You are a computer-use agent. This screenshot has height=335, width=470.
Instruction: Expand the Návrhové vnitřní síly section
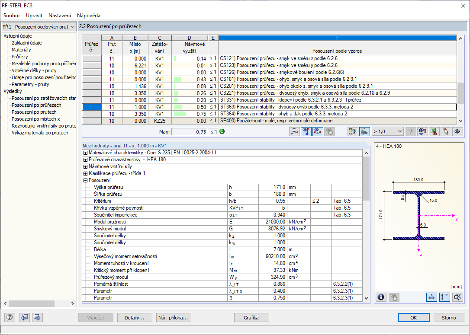(x=85, y=166)
